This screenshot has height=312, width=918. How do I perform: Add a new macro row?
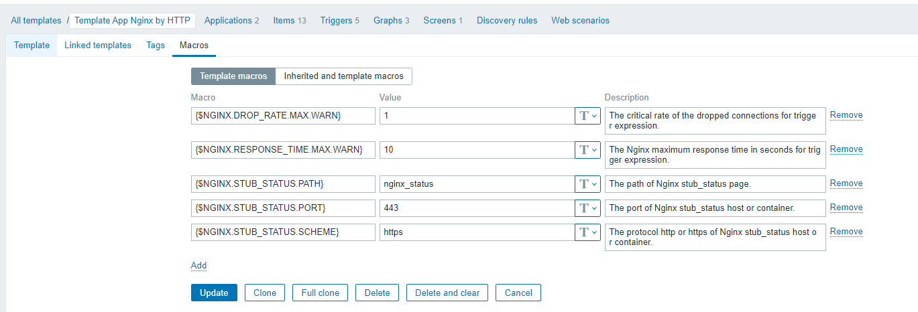tap(198, 265)
